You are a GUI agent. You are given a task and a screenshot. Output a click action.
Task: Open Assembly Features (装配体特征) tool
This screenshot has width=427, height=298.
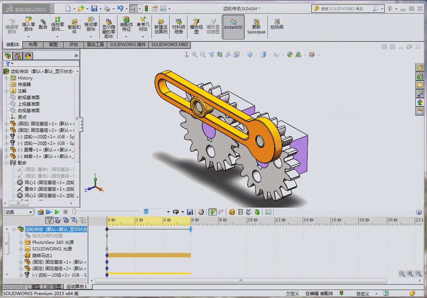point(126,25)
